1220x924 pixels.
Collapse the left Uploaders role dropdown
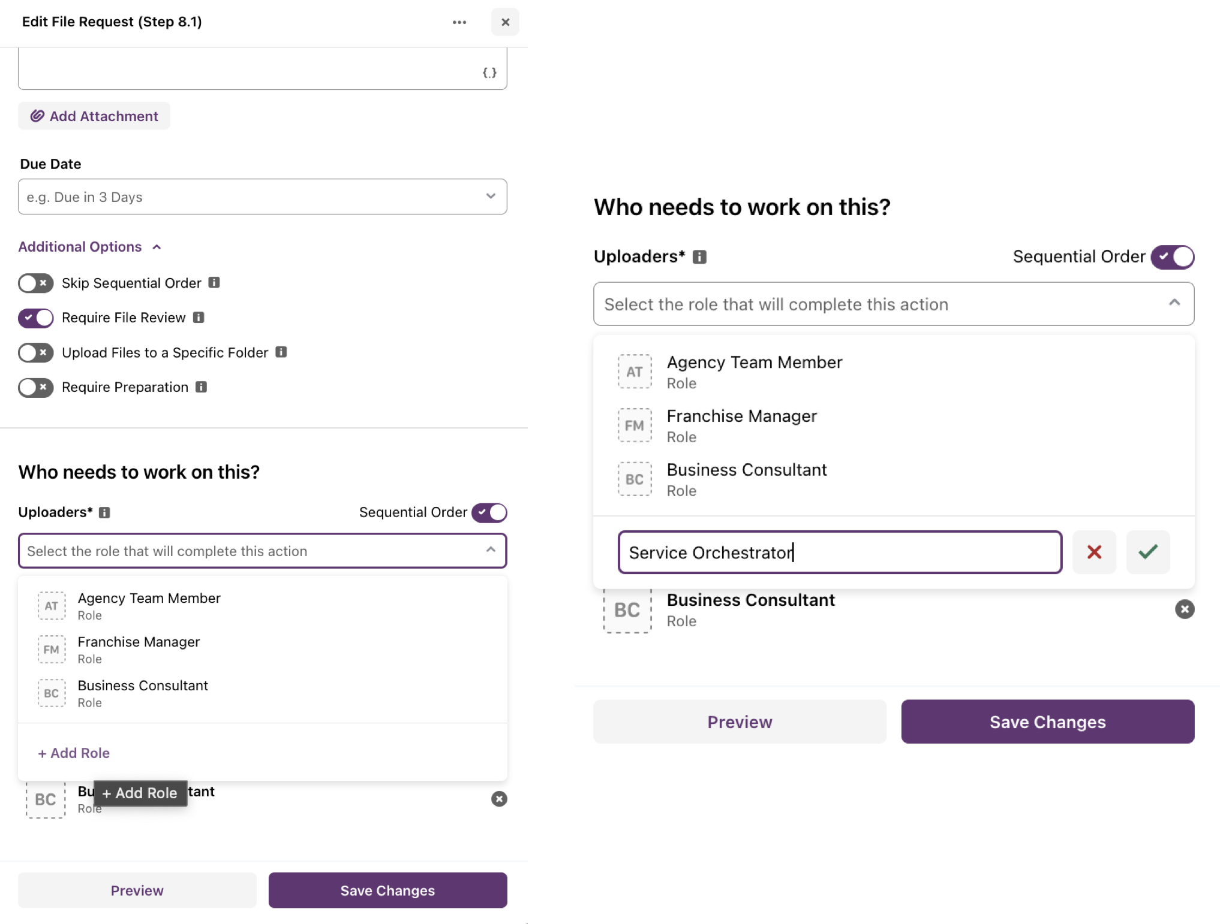pos(491,550)
